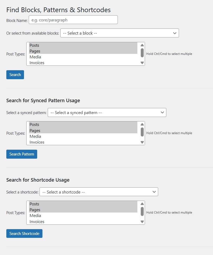Screen dimensions: 213x255
Task: Click up arrow of shortcode Post Types scrollbar
Action: point(142,204)
